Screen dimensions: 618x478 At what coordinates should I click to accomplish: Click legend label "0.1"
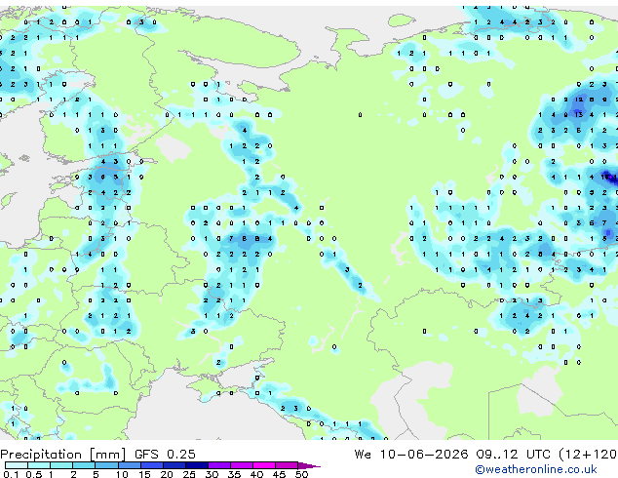click(x=11, y=474)
